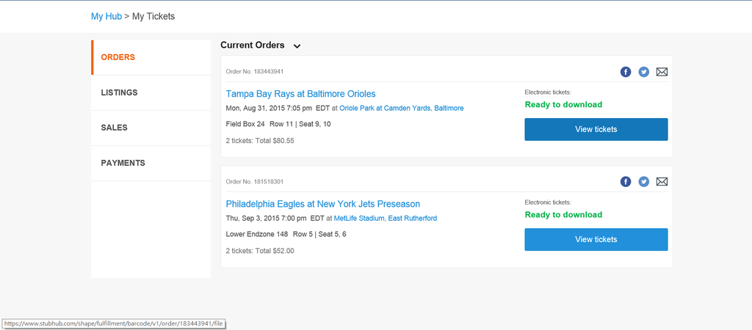
Task: Open Tampa Bay Rays at Baltimore Orioles event
Action: pos(300,94)
